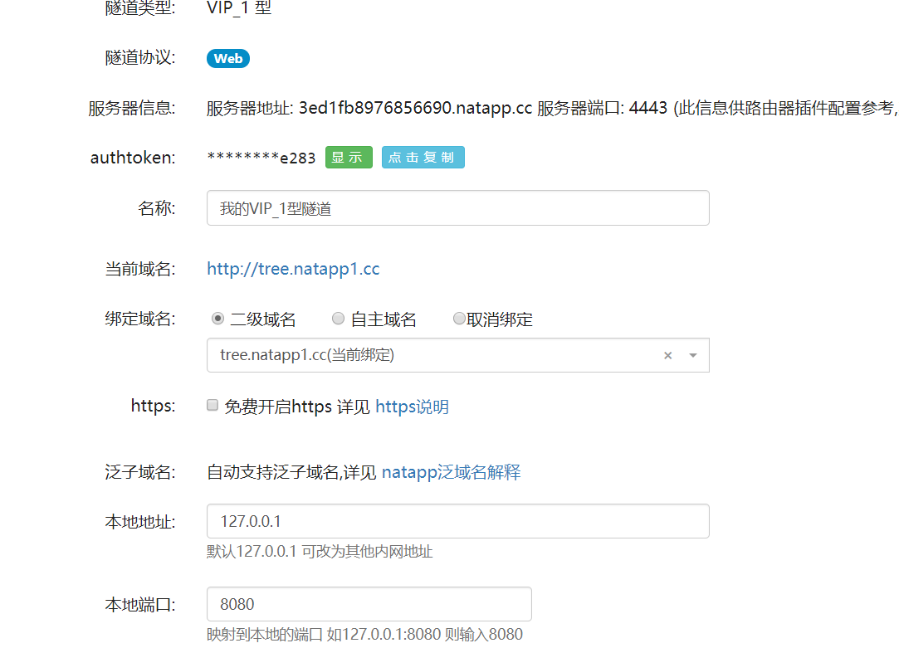Screen dimensions: 899x648
Task: Expand the tree.natapp1.cc domain dropdown arrow
Action: [x=693, y=356]
